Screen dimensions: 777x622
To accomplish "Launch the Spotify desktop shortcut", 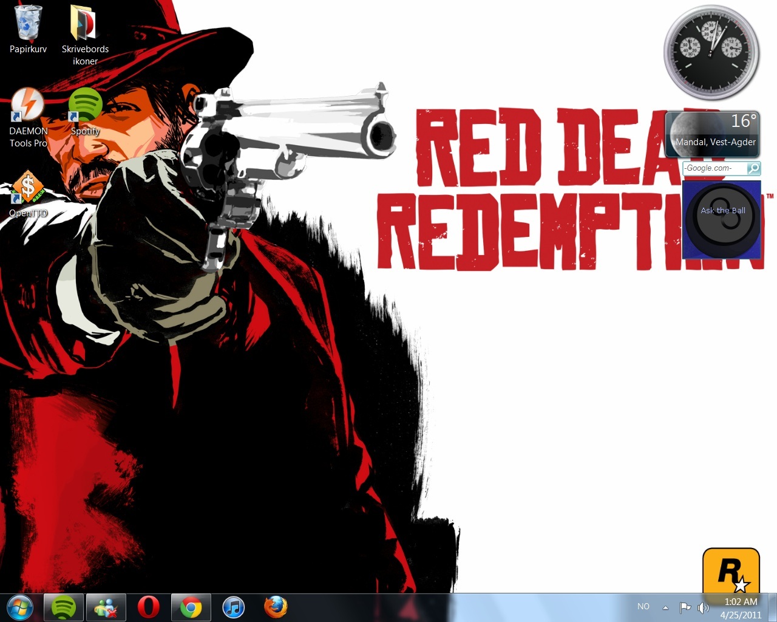I will [x=85, y=112].
